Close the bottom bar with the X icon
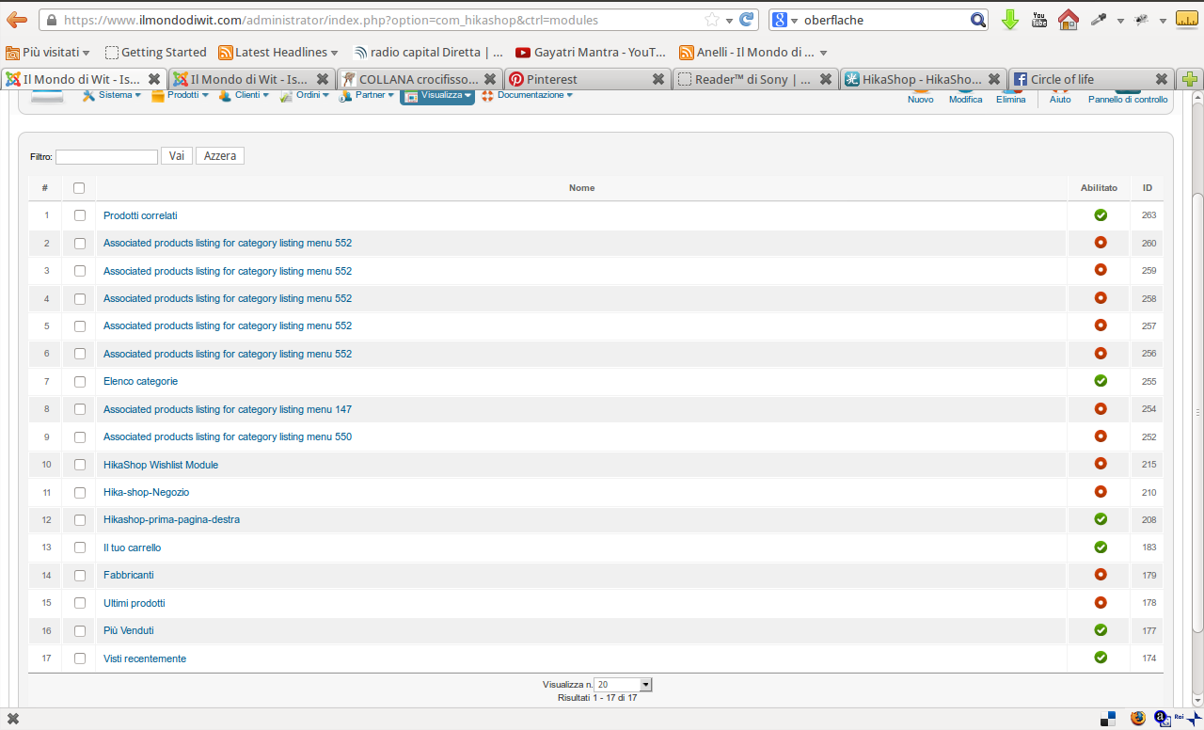 tap(13, 719)
